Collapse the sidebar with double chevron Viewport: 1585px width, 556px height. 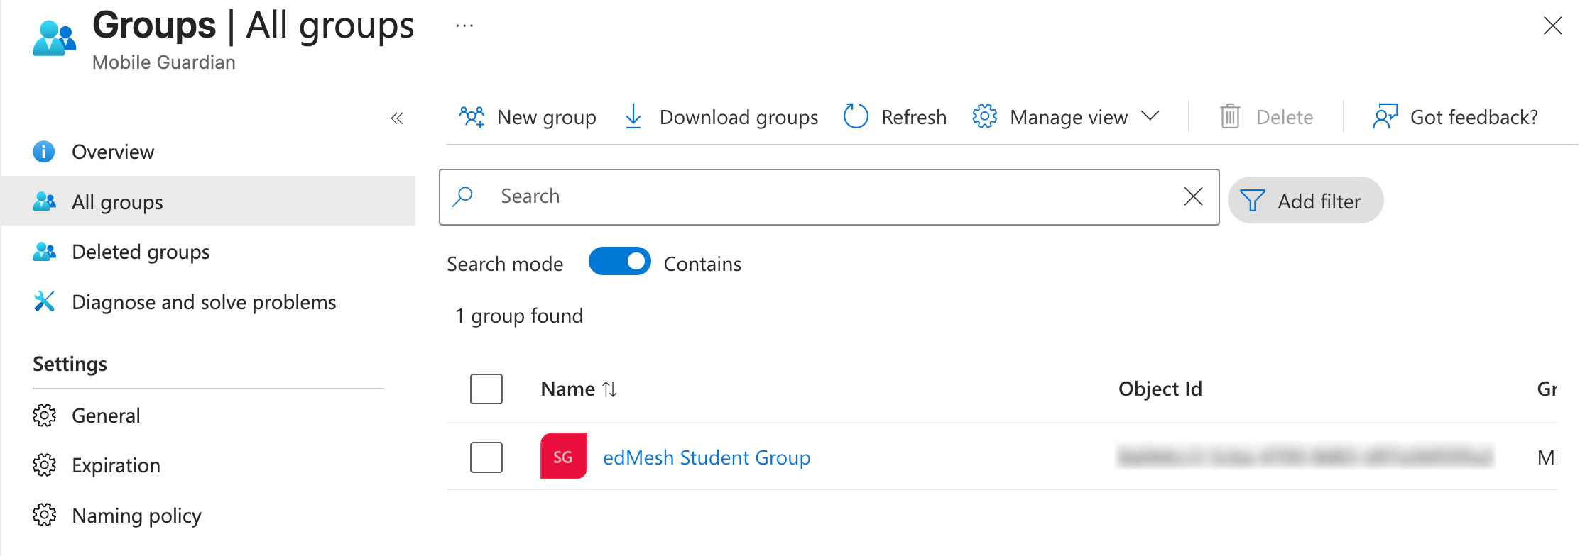[x=397, y=118]
